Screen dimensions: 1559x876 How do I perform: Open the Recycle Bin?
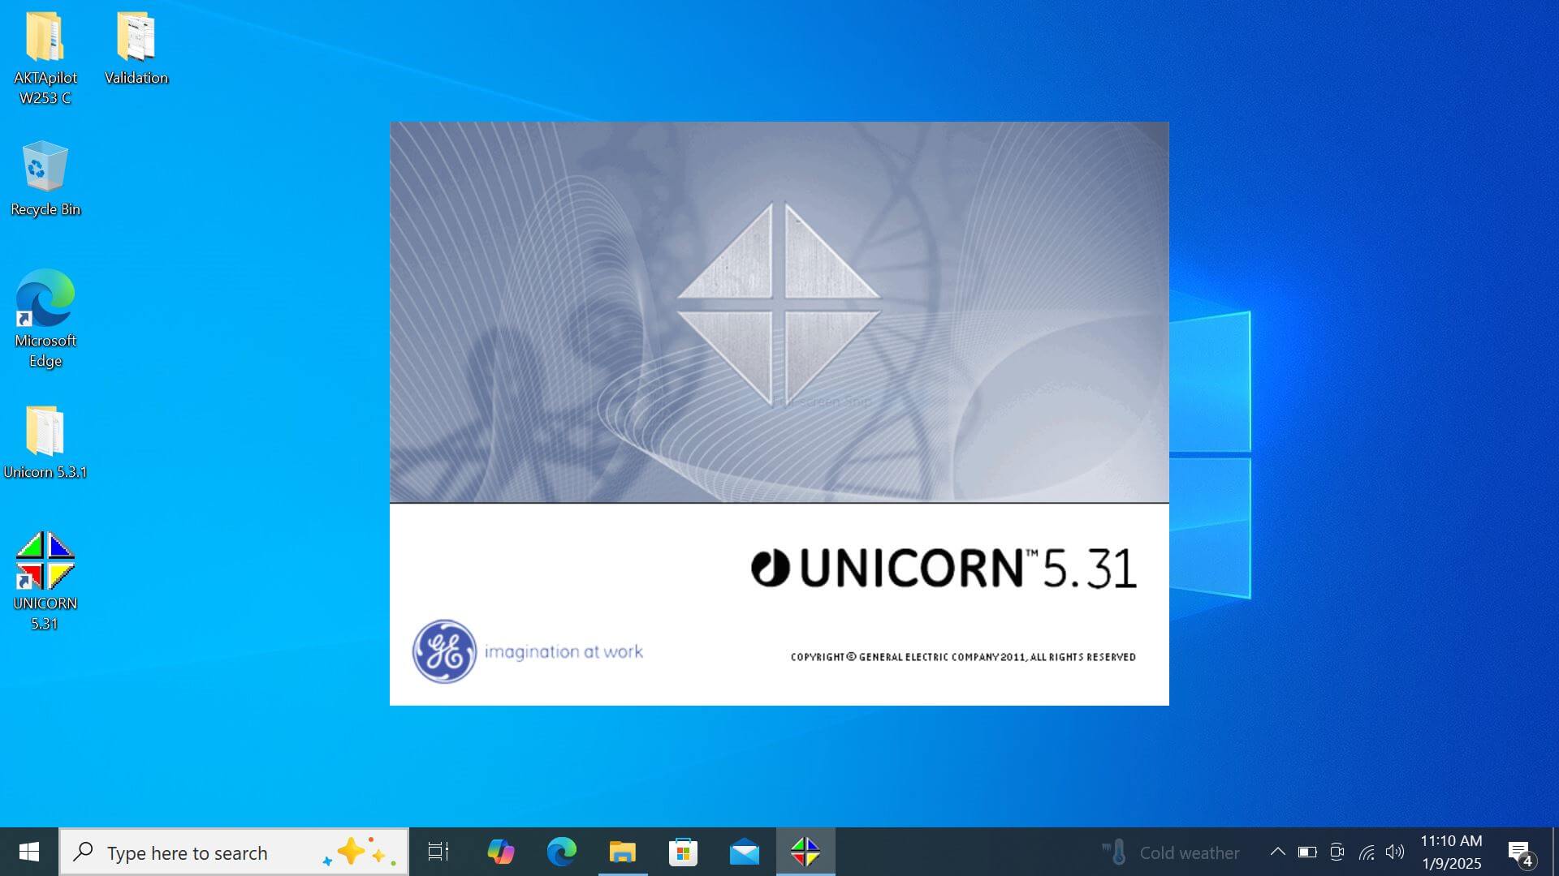pos(45,168)
